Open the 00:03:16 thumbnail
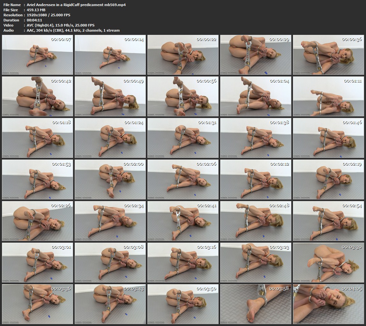 pyautogui.click(x=183, y=263)
